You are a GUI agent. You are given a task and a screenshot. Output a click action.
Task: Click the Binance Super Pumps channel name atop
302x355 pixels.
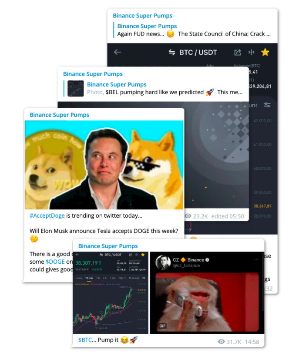[143, 16]
